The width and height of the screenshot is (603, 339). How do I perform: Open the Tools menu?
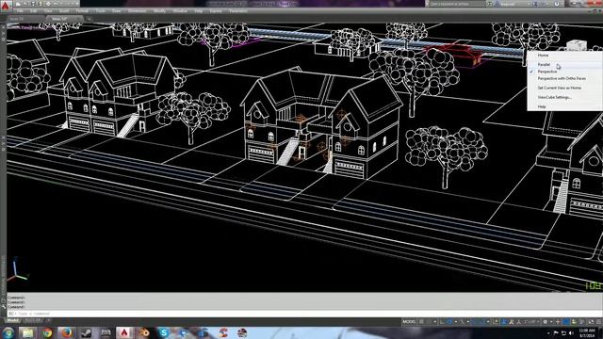coord(101,11)
